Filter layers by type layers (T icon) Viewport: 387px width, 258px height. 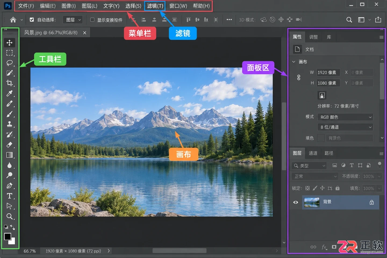pyautogui.click(x=352, y=165)
